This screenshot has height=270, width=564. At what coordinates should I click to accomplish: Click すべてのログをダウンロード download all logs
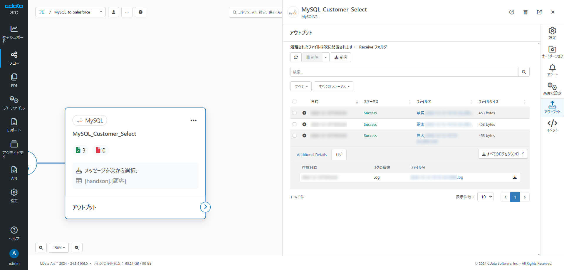503,154
